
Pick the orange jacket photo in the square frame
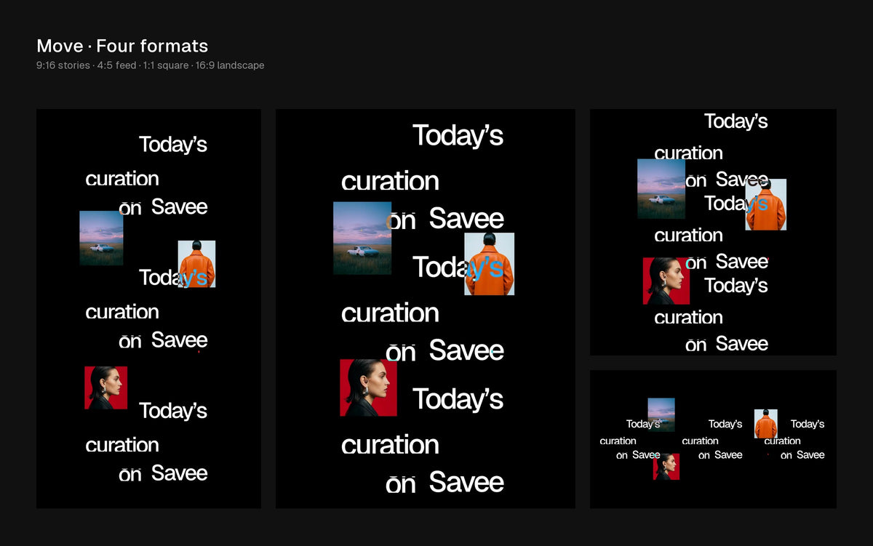click(x=765, y=204)
